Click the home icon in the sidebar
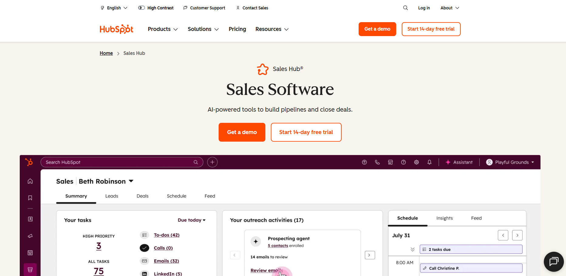Viewport: 566px width, 276px height. [x=30, y=181]
